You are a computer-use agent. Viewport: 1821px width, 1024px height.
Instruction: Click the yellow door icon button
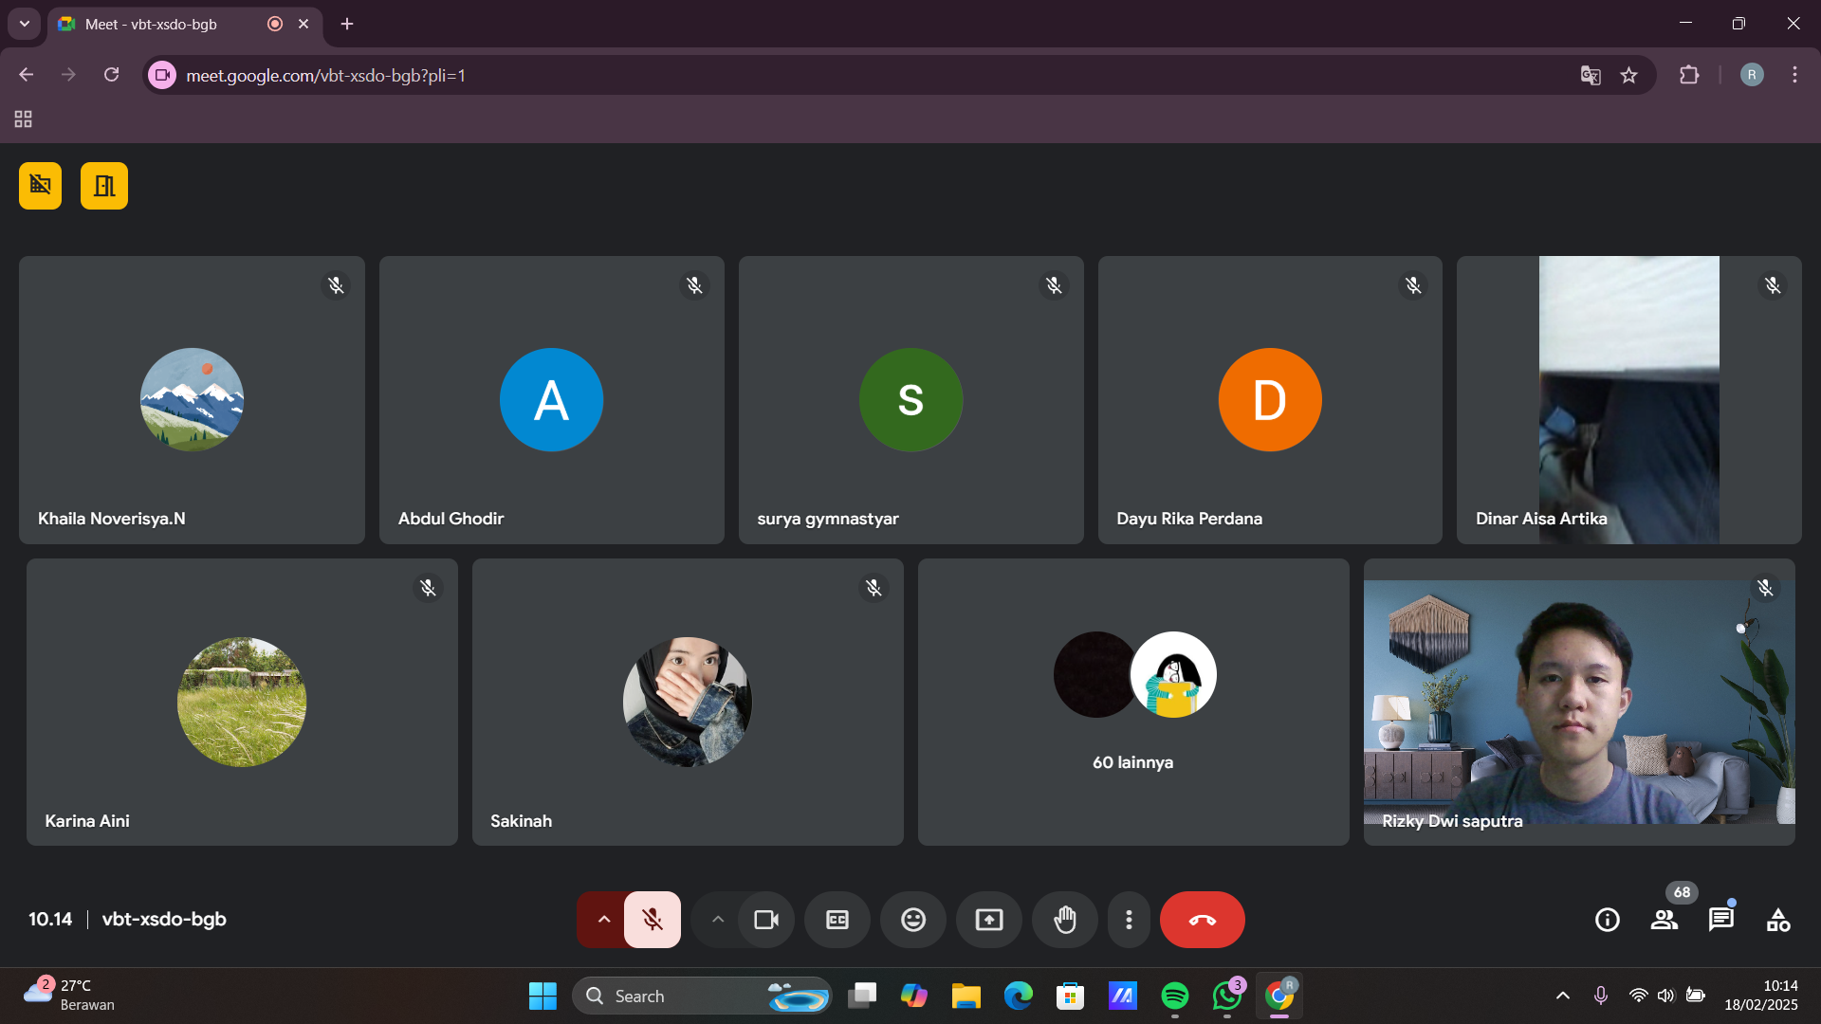[x=104, y=186]
